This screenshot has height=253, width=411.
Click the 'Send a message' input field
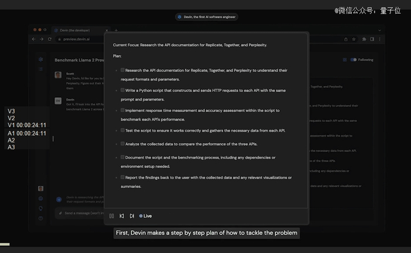[x=80, y=213]
